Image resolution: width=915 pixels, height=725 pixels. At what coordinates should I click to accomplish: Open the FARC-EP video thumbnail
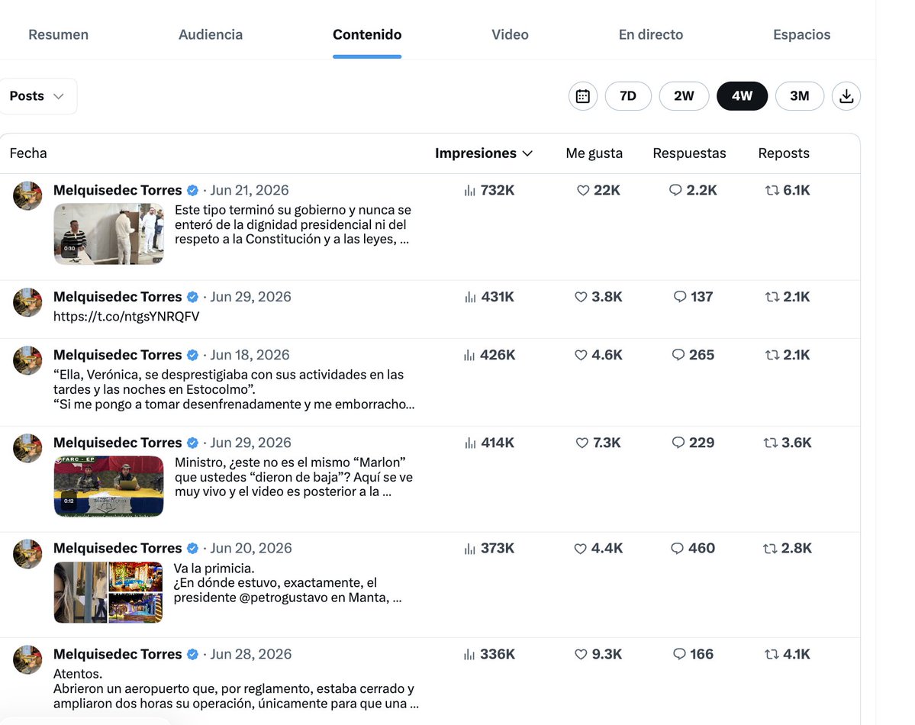tap(108, 486)
